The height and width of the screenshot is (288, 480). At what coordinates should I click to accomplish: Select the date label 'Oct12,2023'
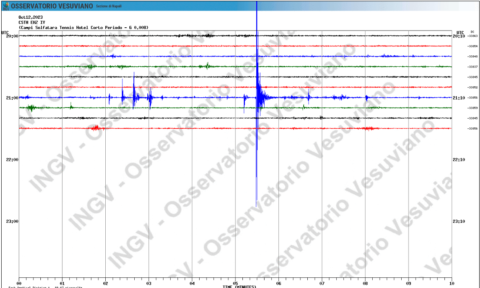pos(30,18)
